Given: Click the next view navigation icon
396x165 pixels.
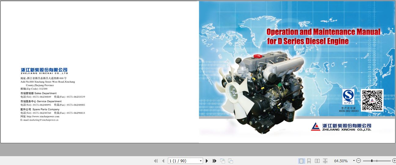Looking at the screenshot, I should 231,161.
